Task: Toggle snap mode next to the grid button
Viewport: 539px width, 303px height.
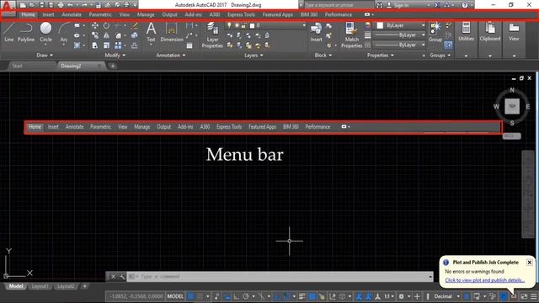Action: pyautogui.click(x=200, y=296)
